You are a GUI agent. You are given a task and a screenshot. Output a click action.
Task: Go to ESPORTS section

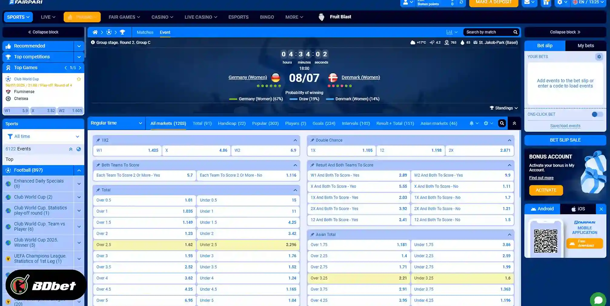[x=238, y=17]
